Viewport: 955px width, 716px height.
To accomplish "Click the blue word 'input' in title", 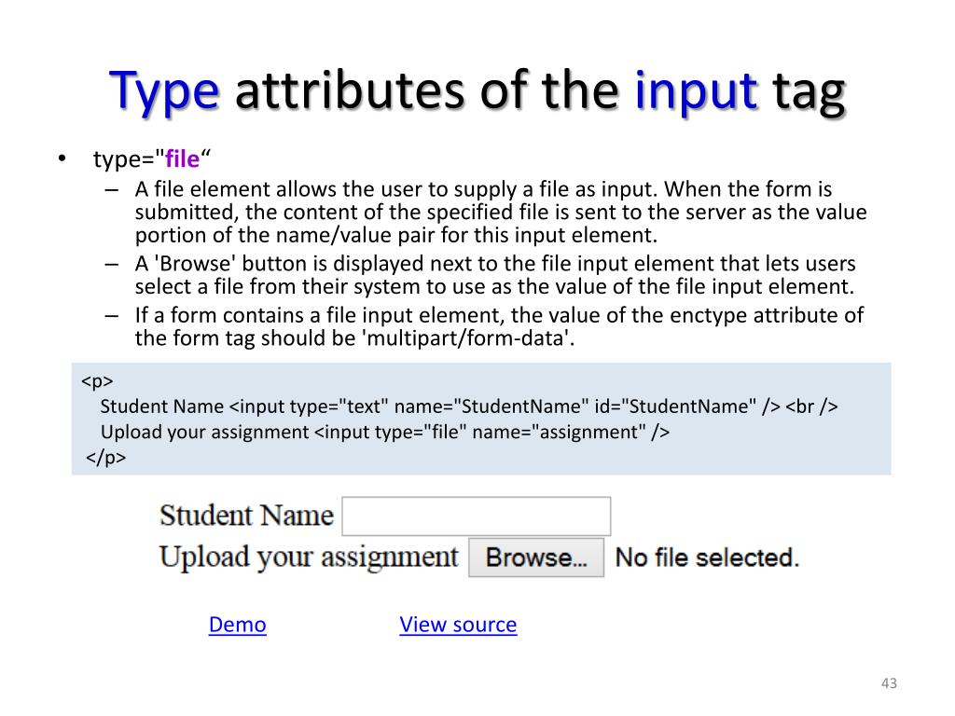I will pos(696,93).
